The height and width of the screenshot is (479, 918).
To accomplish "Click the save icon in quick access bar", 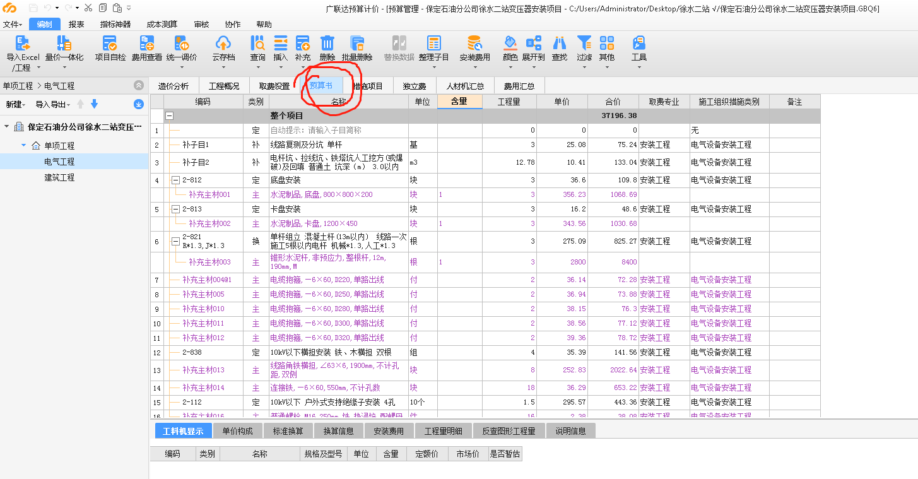I will [x=33, y=8].
